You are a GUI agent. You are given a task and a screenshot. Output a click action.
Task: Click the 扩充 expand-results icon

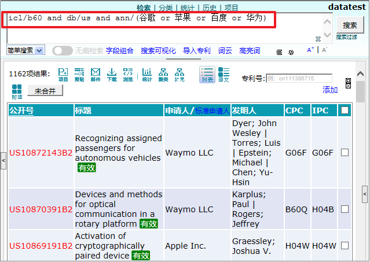point(179,75)
